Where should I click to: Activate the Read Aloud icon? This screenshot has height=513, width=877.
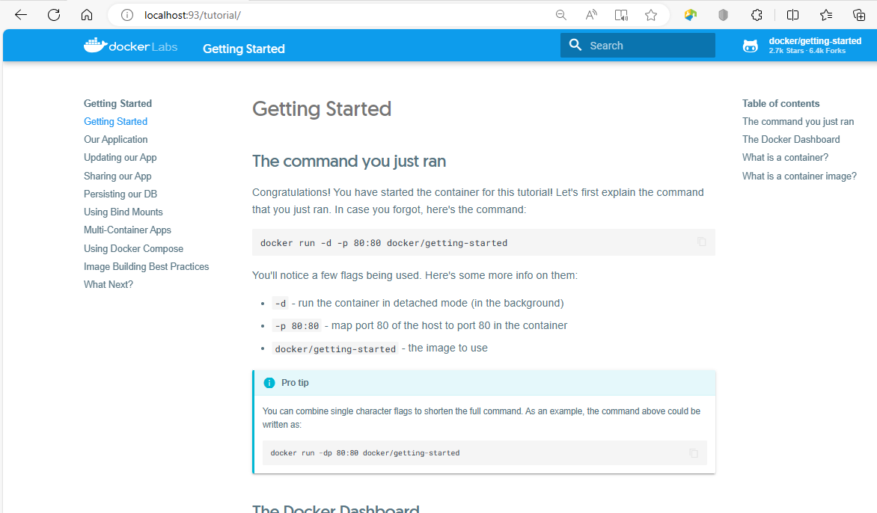click(x=591, y=15)
